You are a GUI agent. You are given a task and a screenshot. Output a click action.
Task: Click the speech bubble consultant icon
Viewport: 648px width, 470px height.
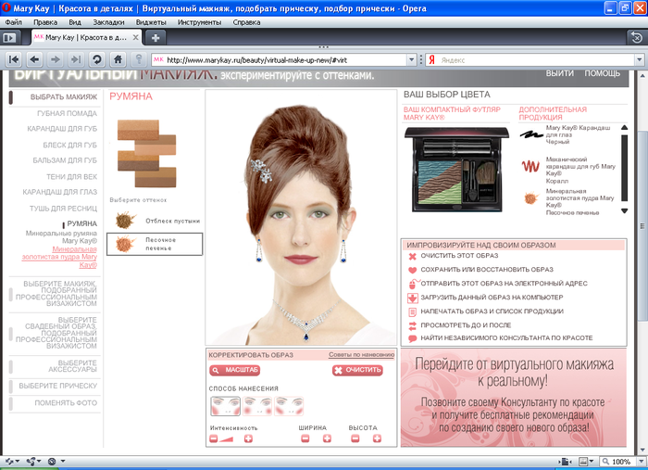(412, 338)
